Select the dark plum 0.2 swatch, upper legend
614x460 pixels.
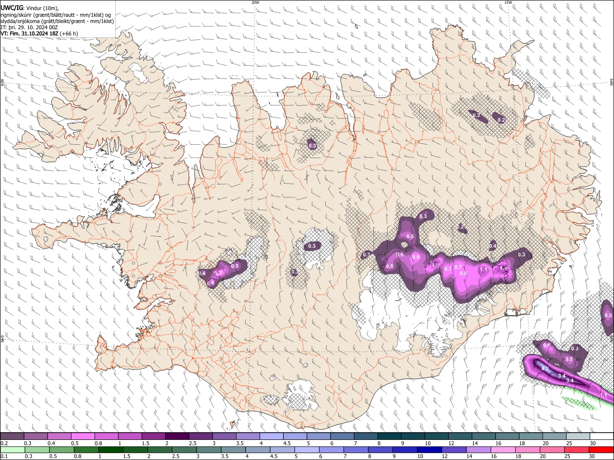tap(12, 436)
